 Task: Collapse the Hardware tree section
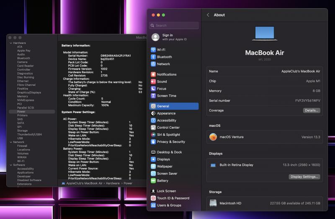(10, 43)
